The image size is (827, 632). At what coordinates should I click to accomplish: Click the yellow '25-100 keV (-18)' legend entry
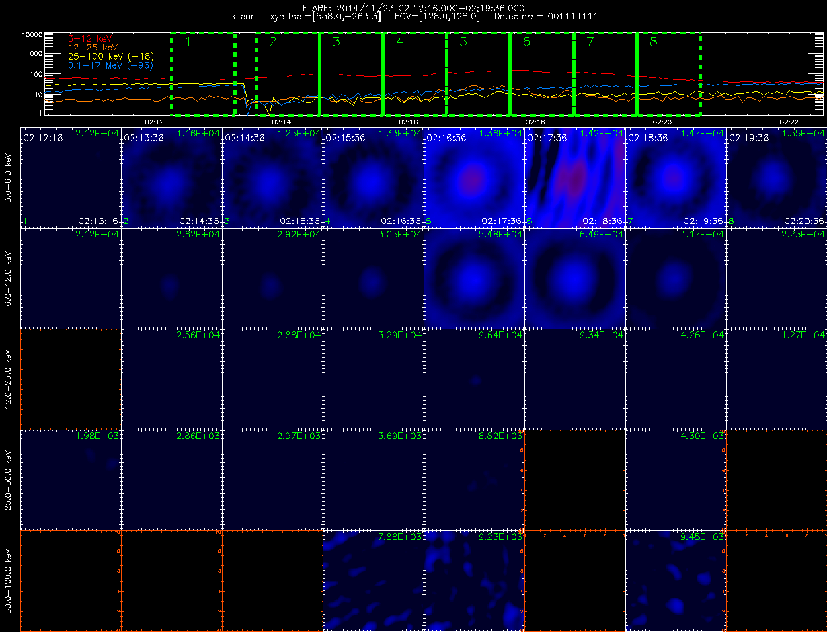click(x=111, y=57)
